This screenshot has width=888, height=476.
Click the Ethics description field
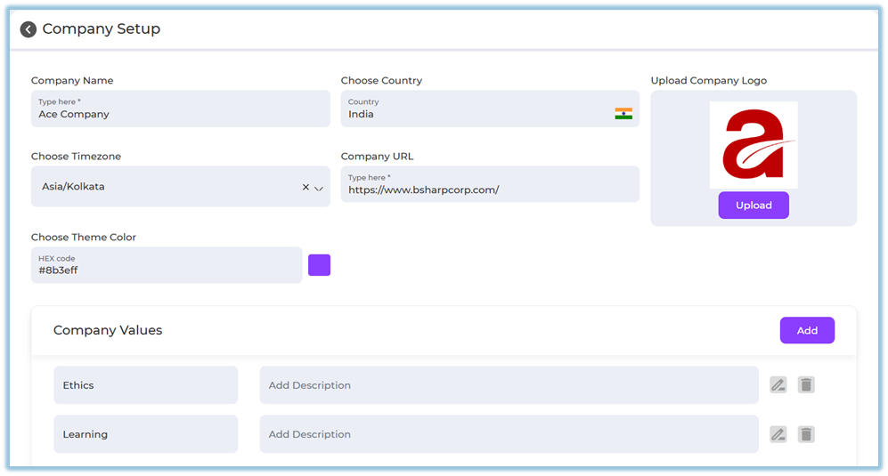[x=509, y=385]
